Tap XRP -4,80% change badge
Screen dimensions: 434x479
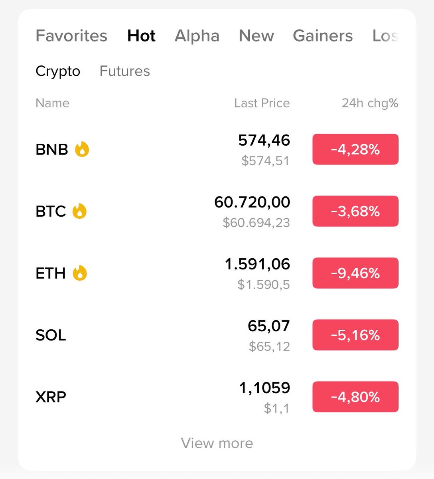tap(355, 397)
